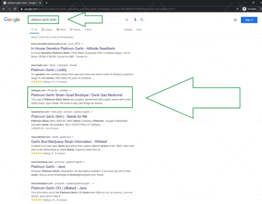Click the www.leafy.com breadcrumb text
The height and width of the screenshot is (204, 262).
(x=39, y=65)
